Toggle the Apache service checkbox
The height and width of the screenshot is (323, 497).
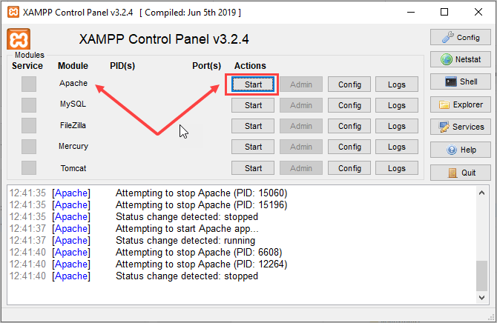[29, 84]
